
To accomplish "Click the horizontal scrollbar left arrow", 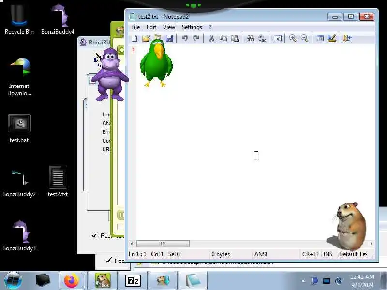I will pos(132,244).
